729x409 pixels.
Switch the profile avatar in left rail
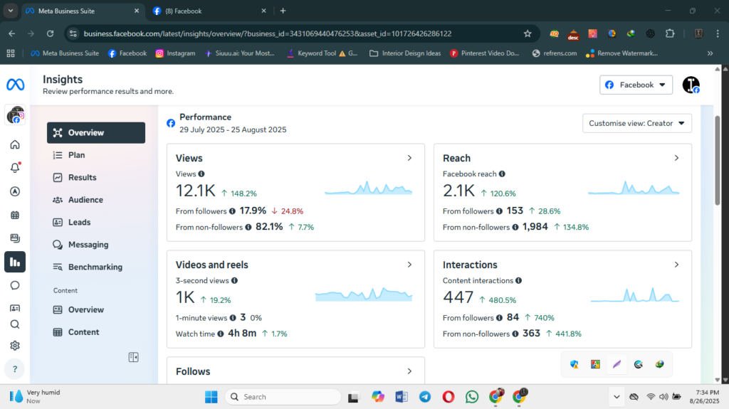[x=16, y=115]
